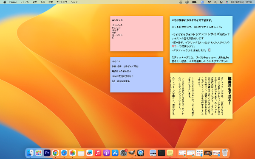This screenshot has width=255, height=159.
Task: Open Control Center in menu bar
Action: point(221,2)
